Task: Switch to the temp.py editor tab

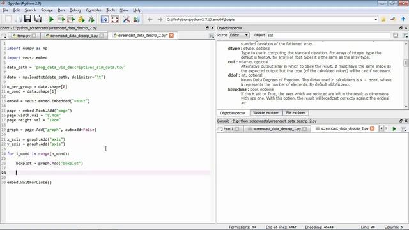Action: point(24,36)
